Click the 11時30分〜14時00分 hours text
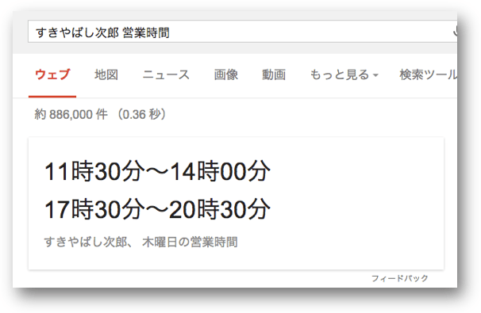The width and height of the screenshot is (481, 313). [157, 171]
